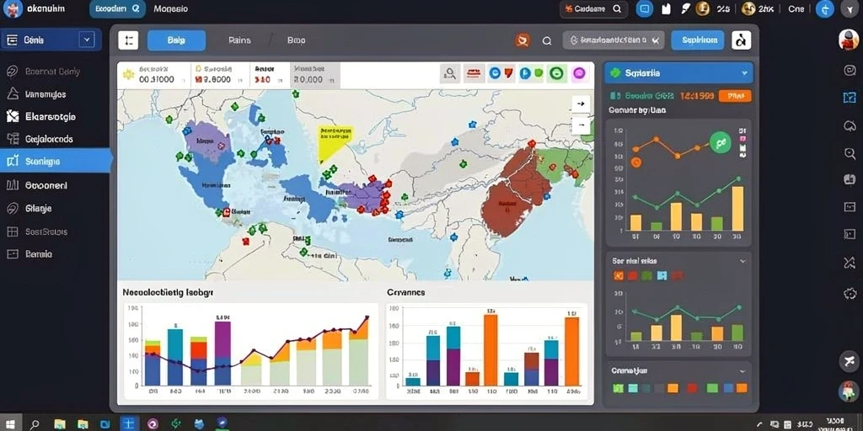Toggle the highlighted map icon in right sidebar
This screenshot has height=431, width=863.
(x=850, y=98)
